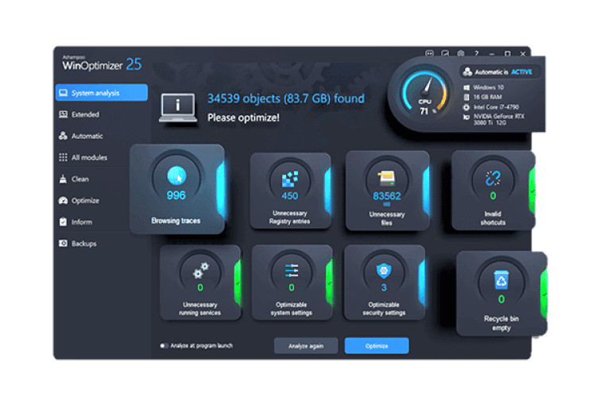The height and width of the screenshot is (394, 596).
Task: Click the Automatic sidebar icon
Action: click(x=64, y=136)
